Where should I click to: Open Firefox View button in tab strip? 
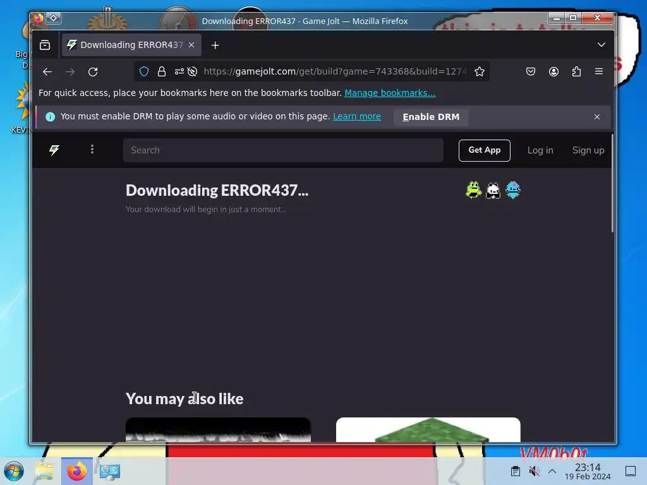click(x=45, y=45)
